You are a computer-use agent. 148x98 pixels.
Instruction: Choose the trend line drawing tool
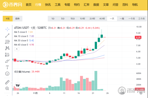7,36
